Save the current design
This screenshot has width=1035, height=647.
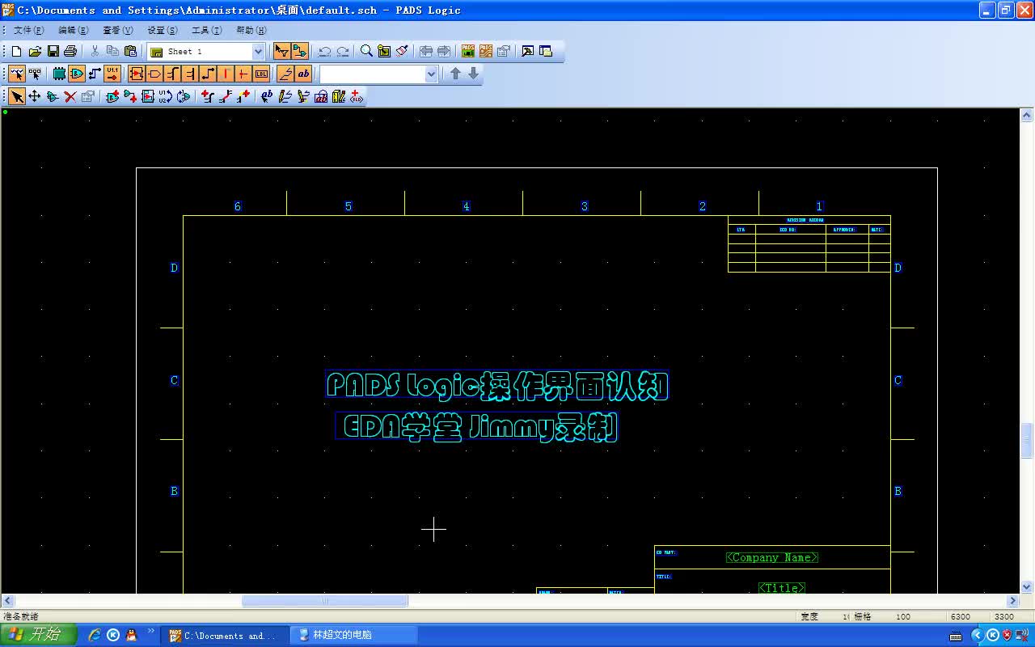click(53, 51)
